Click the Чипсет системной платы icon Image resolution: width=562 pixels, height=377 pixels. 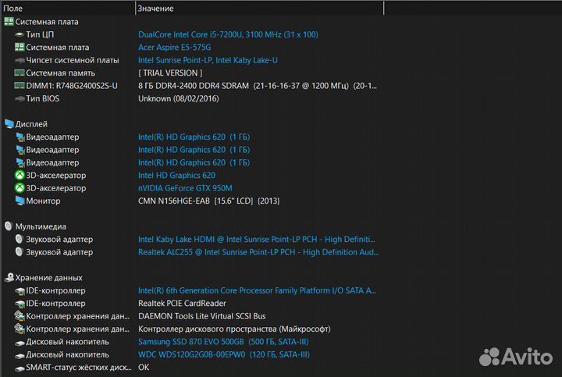tap(20, 60)
